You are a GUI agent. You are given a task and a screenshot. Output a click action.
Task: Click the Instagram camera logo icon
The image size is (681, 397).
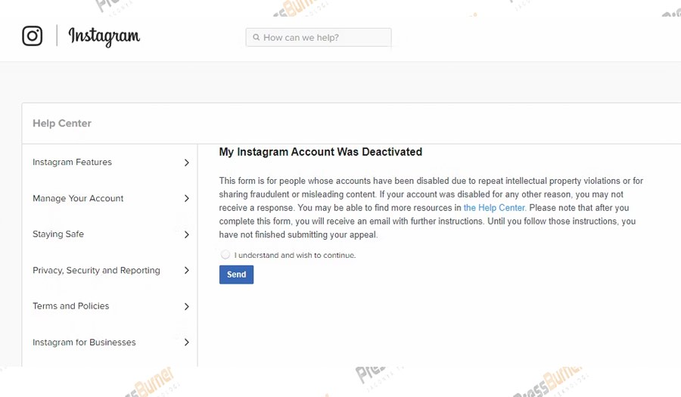(x=32, y=36)
